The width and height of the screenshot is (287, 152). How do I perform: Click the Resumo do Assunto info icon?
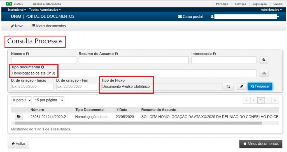(x=116, y=54)
